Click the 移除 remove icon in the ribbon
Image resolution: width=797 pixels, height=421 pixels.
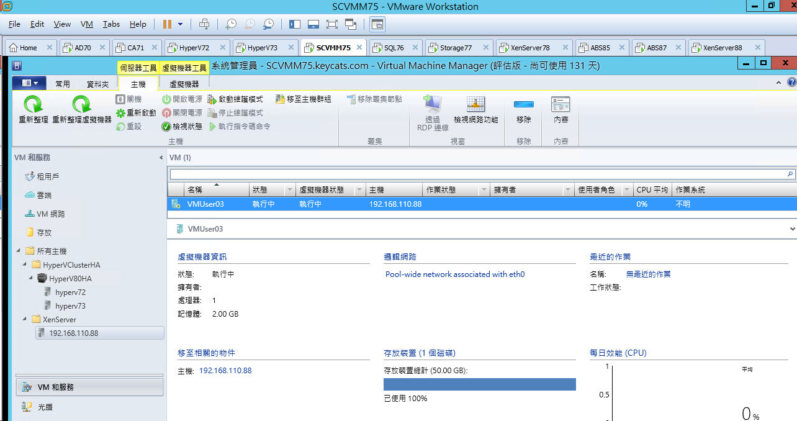pyautogui.click(x=523, y=104)
